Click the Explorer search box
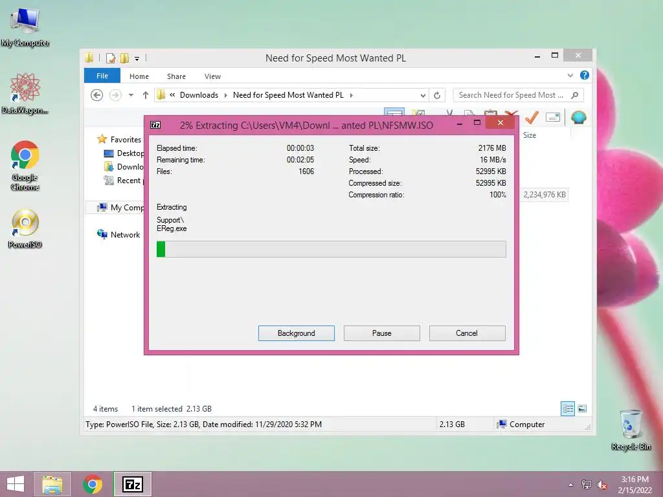This screenshot has height=497, width=663. (x=518, y=95)
